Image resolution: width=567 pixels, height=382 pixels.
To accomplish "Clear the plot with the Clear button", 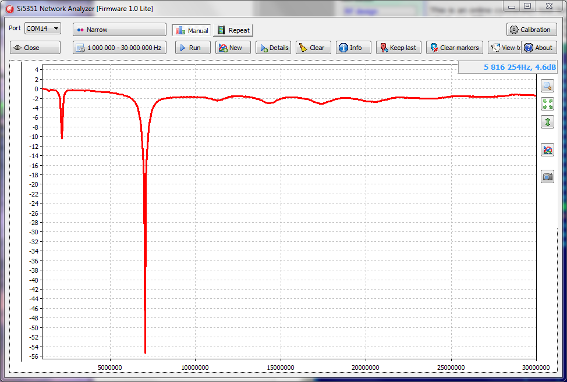I will point(313,48).
